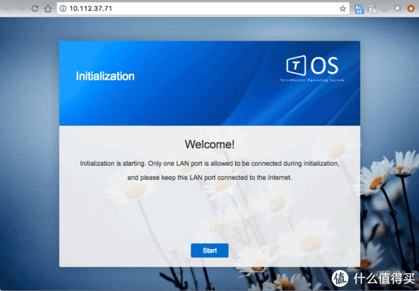Click the Initialization header title
The image size is (419, 291).
(105, 76)
